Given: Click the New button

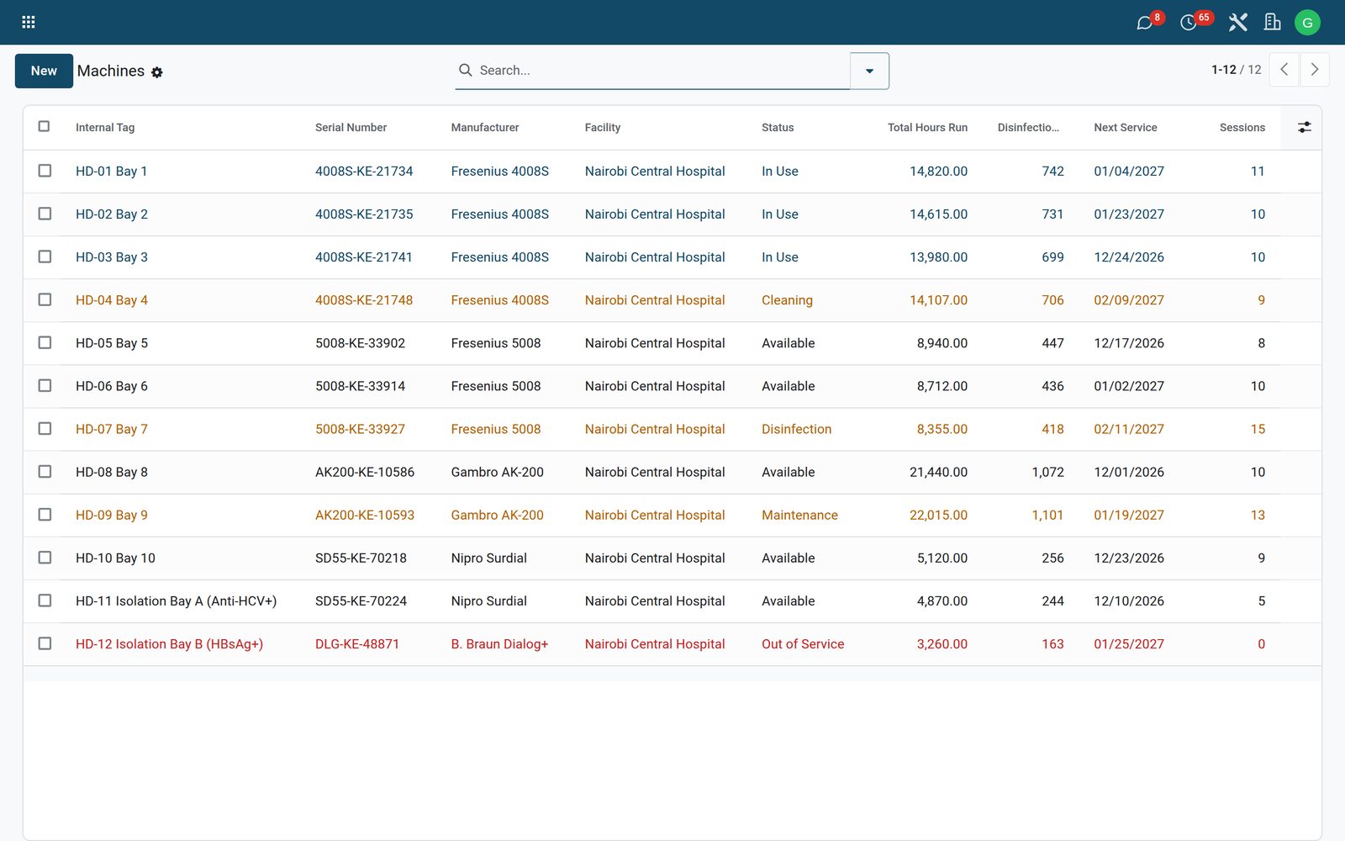Looking at the screenshot, I should coord(44,71).
